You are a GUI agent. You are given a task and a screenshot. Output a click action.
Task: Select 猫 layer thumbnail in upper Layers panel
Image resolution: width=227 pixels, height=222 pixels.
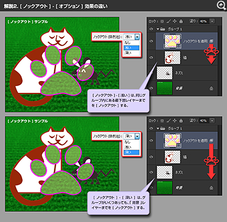[173, 58]
